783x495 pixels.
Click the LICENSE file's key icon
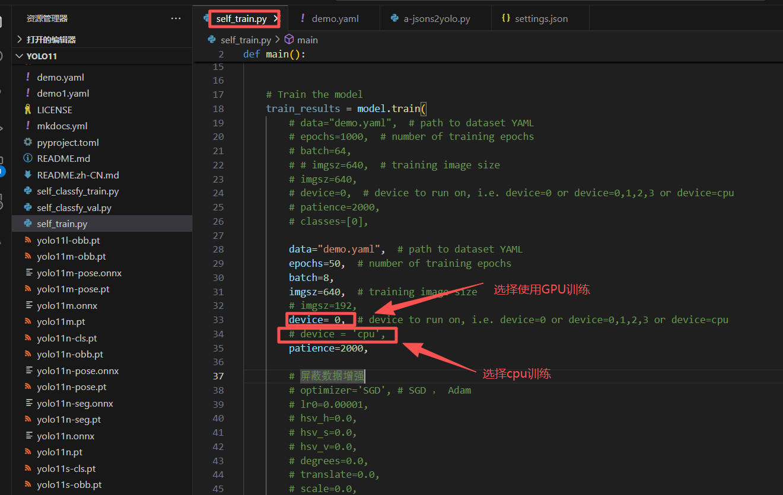[27, 110]
